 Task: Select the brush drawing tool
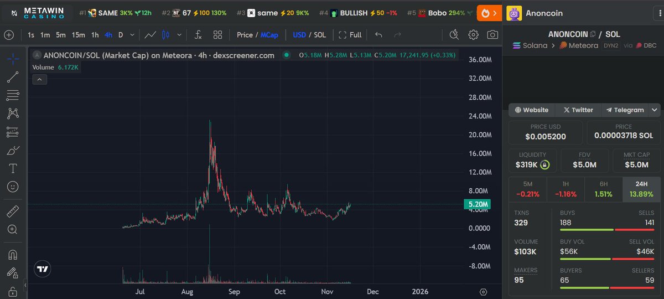[x=13, y=150]
